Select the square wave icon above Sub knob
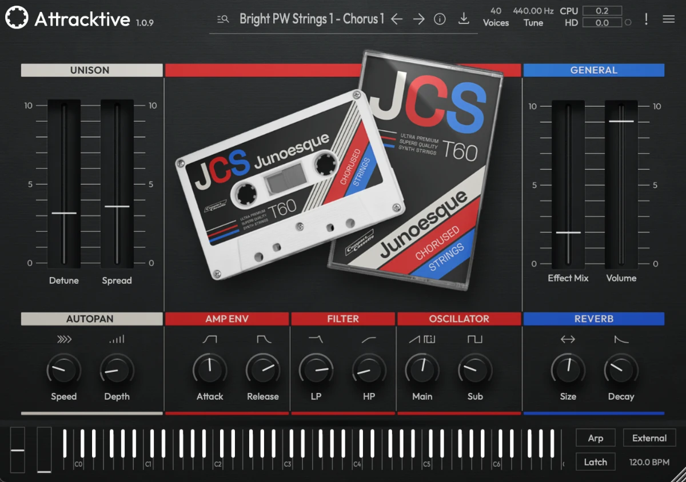This screenshot has width=686, height=482. [474, 339]
